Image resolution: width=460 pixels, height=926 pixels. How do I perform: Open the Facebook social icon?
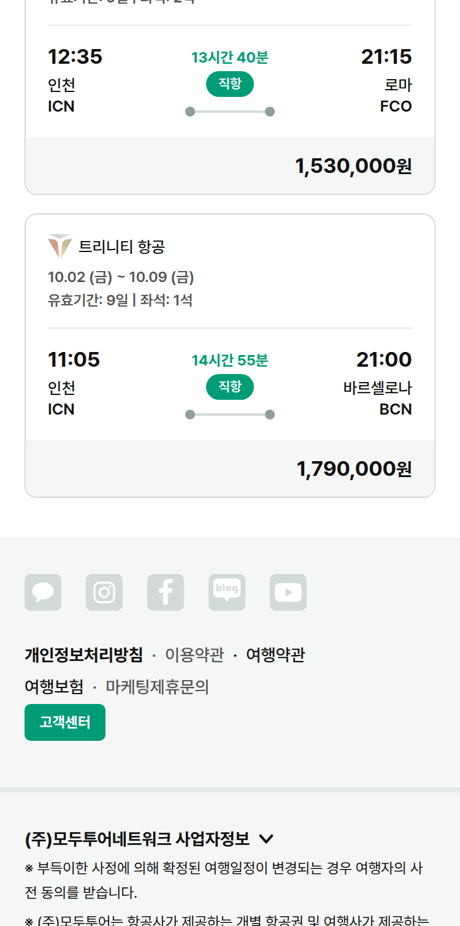pyautogui.click(x=166, y=592)
